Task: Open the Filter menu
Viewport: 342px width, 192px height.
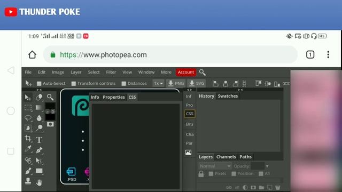Action: (111, 72)
